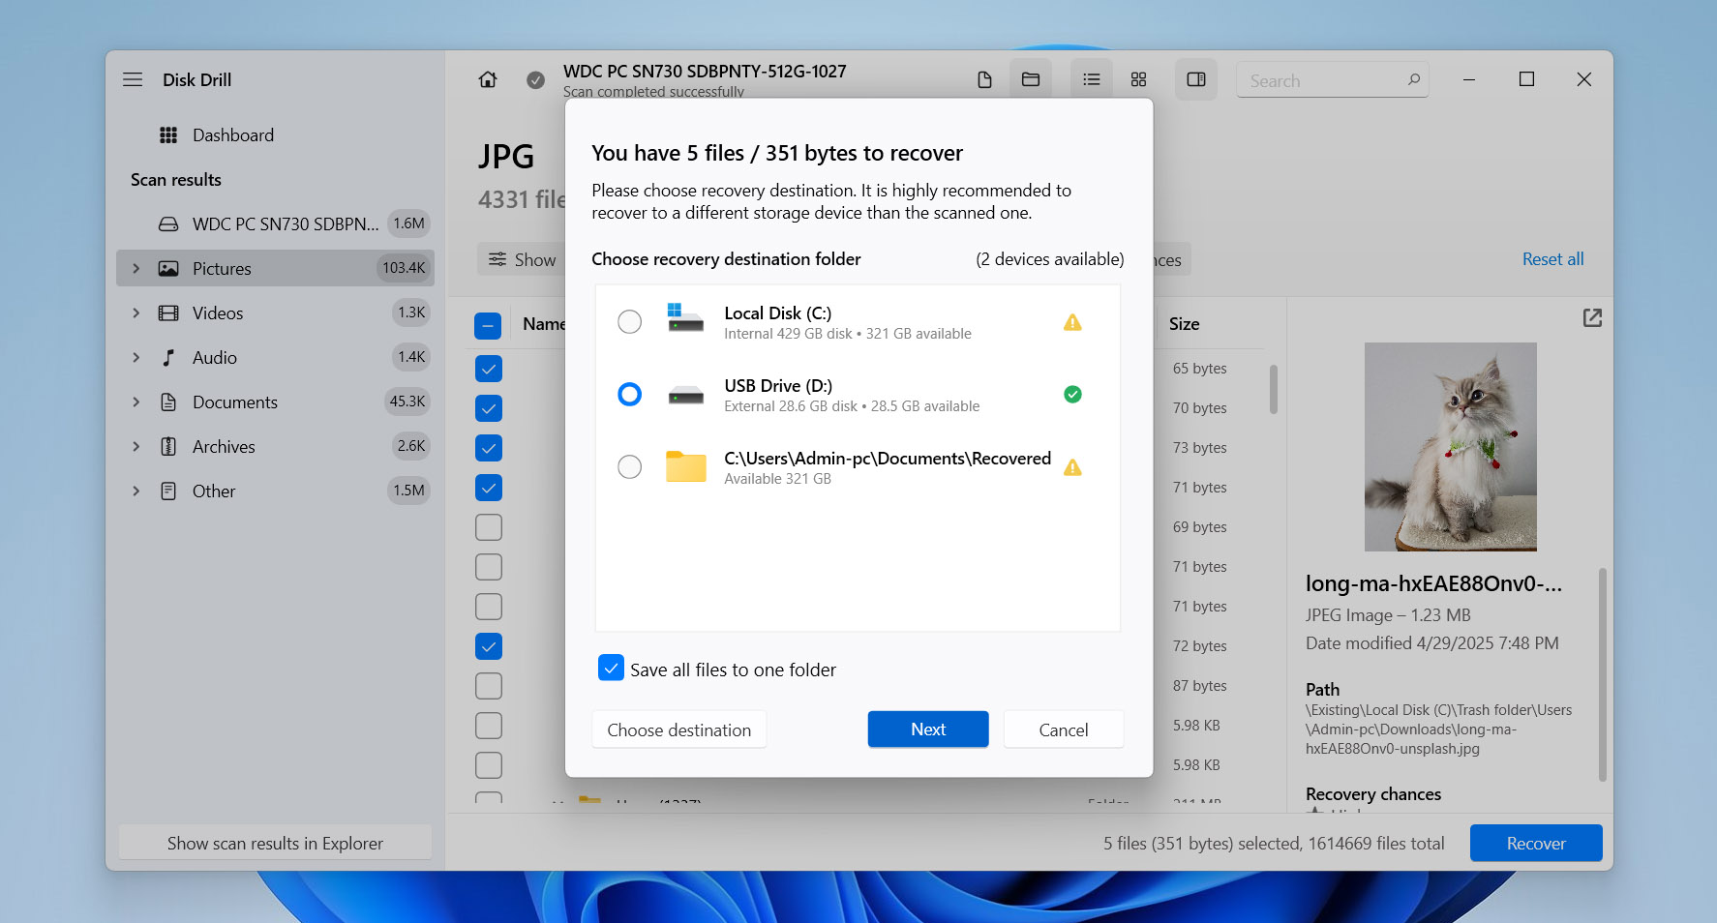Select list view layout icon

point(1092,79)
